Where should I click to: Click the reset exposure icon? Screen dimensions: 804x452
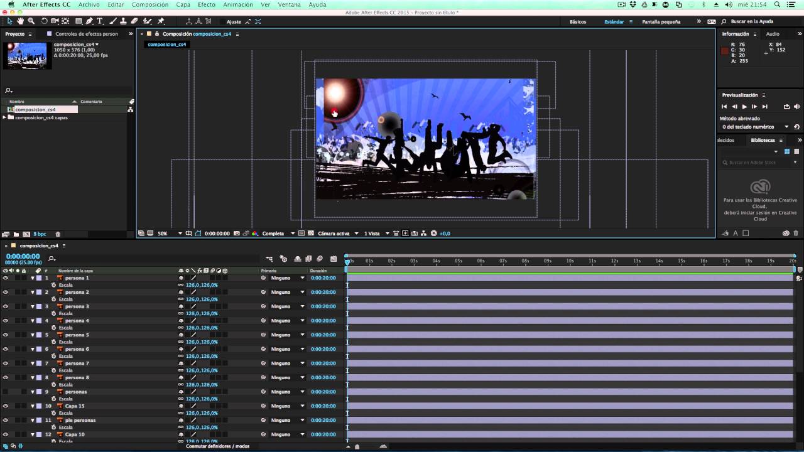click(433, 234)
